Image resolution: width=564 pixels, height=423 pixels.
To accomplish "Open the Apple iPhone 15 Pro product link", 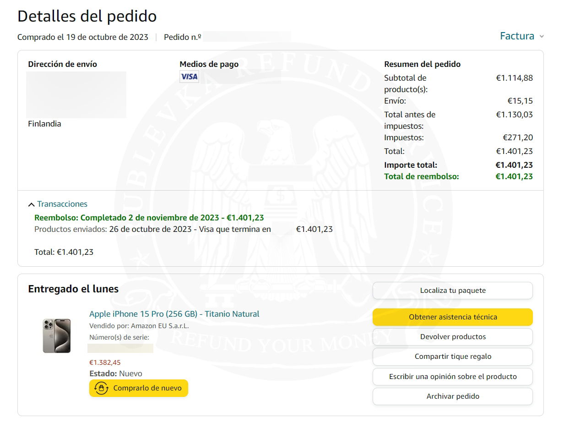I will (x=174, y=314).
